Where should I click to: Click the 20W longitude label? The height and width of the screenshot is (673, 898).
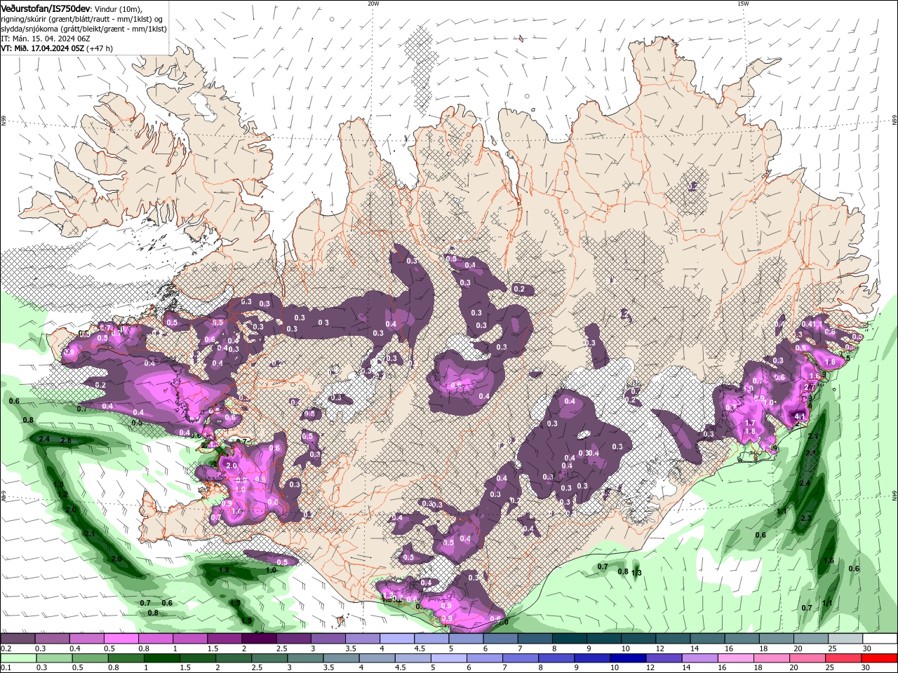tap(373, 4)
